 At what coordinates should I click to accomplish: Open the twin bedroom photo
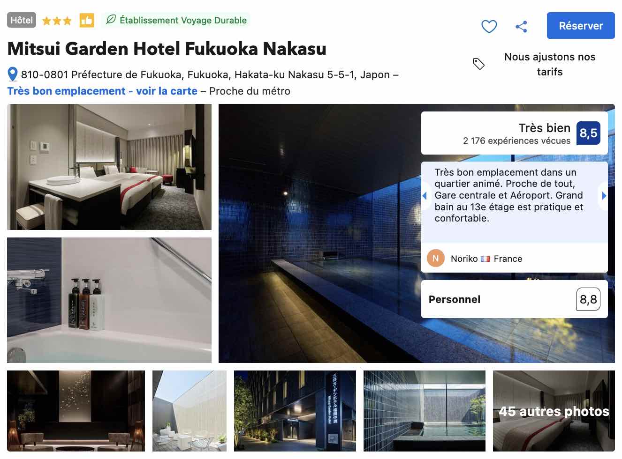point(109,167)
